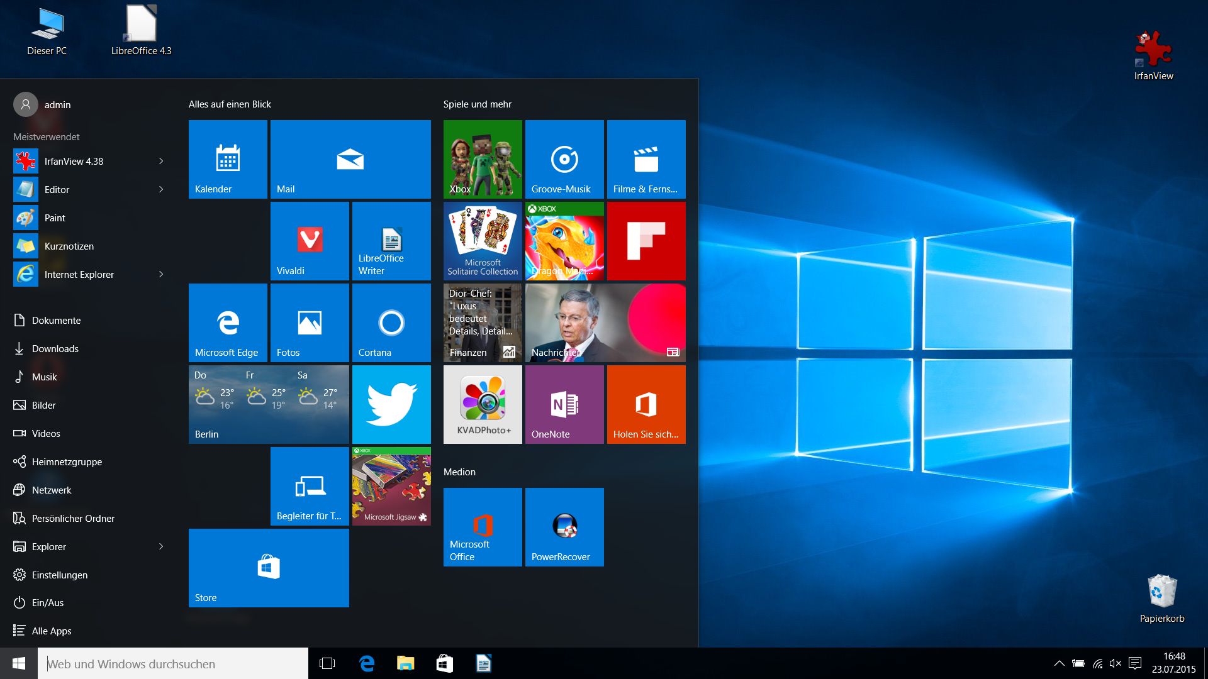The height and width of the screenshot is (679, 1208).
Task: Open the Nachrichten tile
Action: point(605,323)
